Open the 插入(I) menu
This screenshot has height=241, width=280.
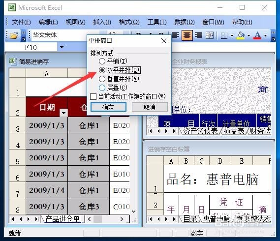pyautogui.click(x=102, y=22)
